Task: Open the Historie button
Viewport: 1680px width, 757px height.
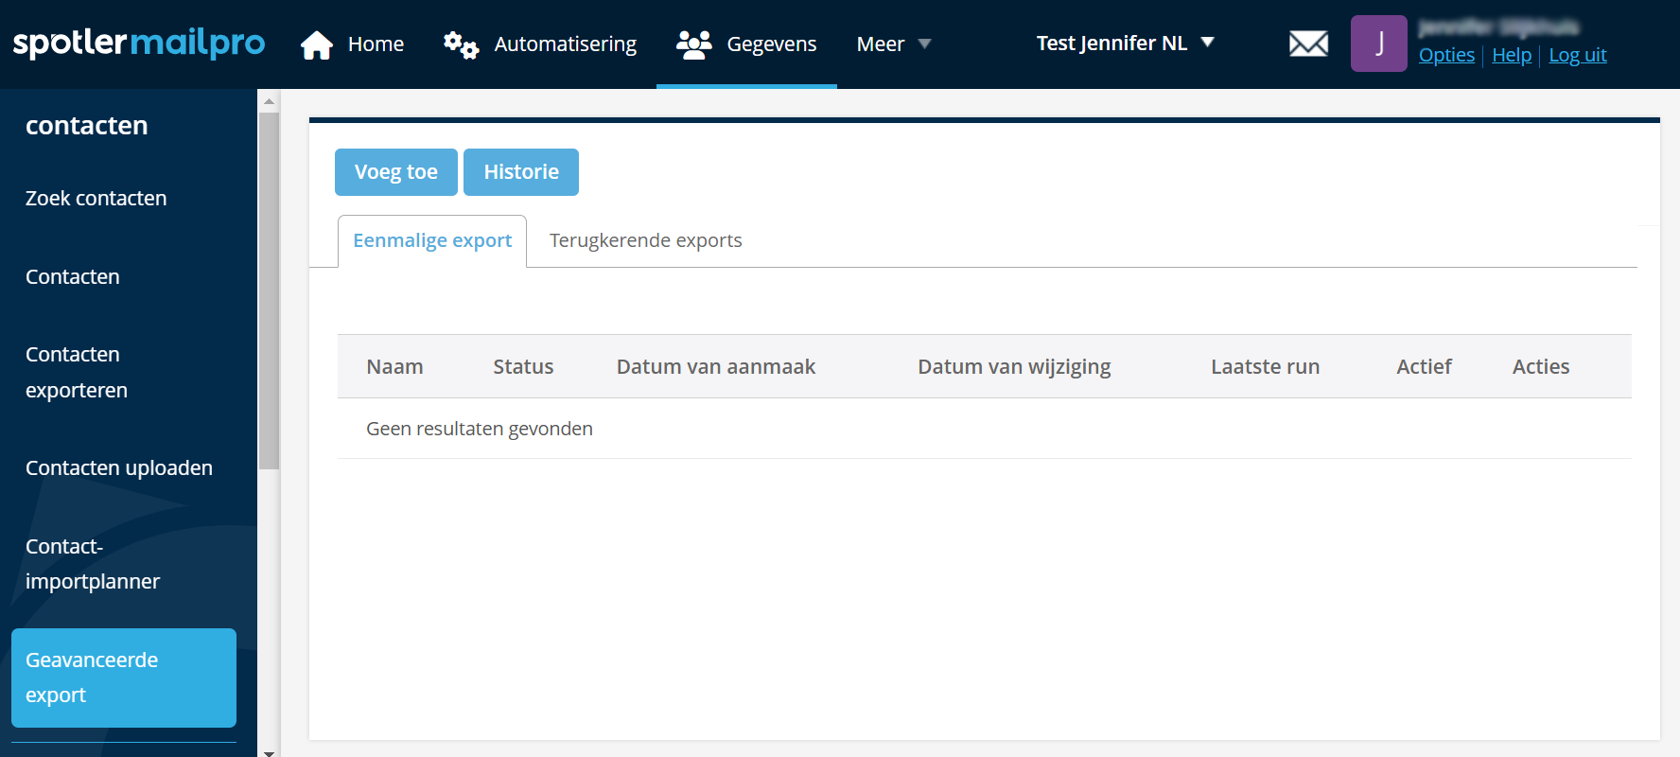Action: (521, 172)
